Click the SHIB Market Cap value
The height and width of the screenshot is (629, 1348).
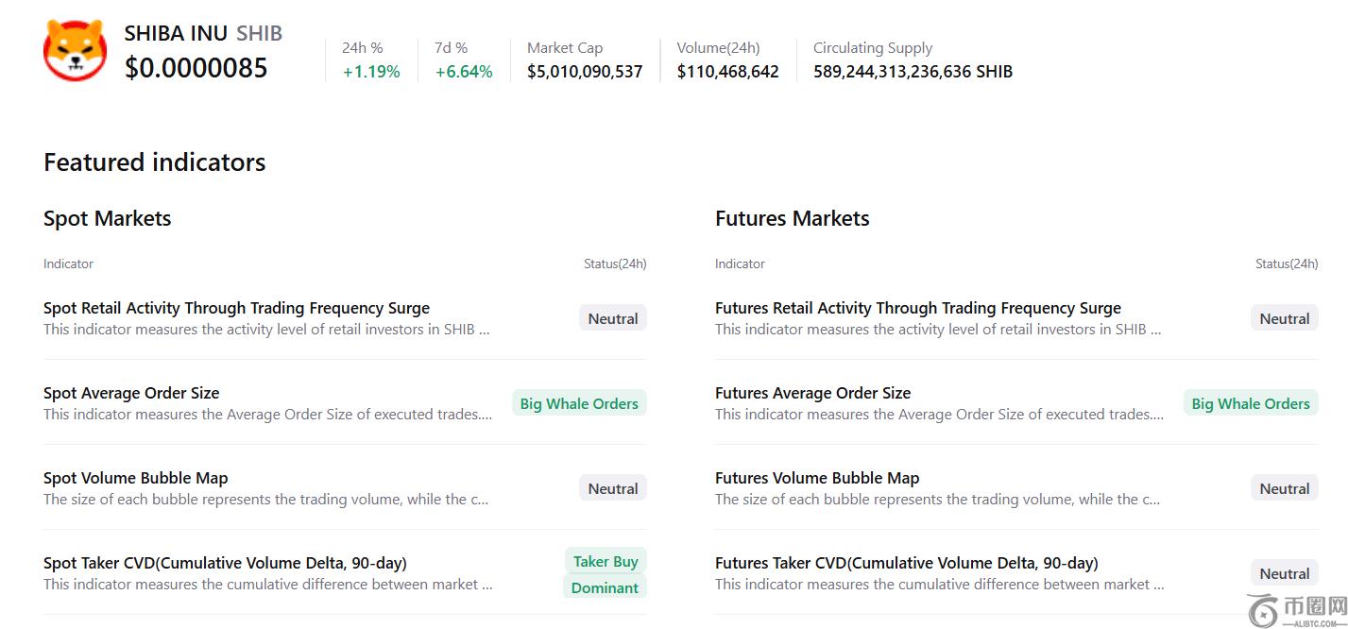coord(585,72)
